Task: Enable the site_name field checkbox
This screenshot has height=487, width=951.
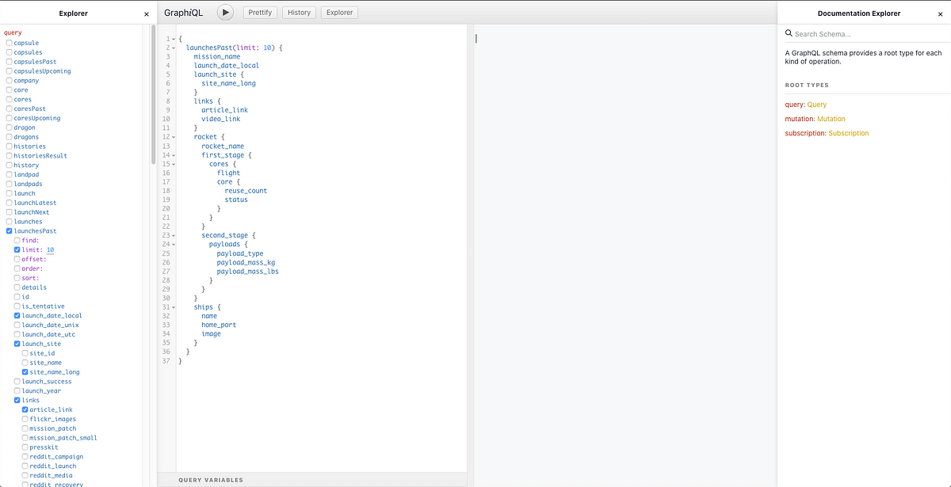Action: coord(24,362)
